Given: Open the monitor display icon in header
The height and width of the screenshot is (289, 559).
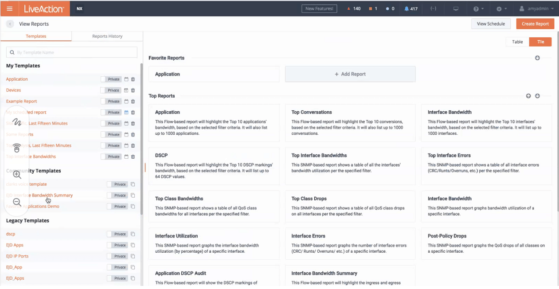Looking at the screenshot, I should [x=456, y=8].
